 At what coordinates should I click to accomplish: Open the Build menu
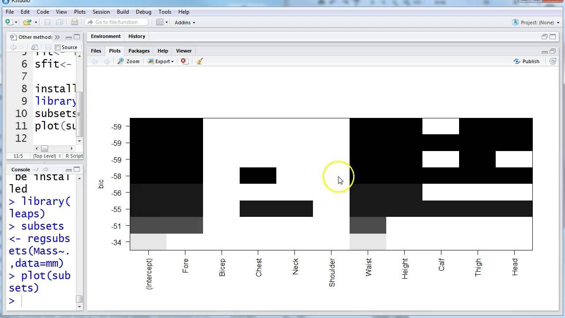click(x=123, y=12)
